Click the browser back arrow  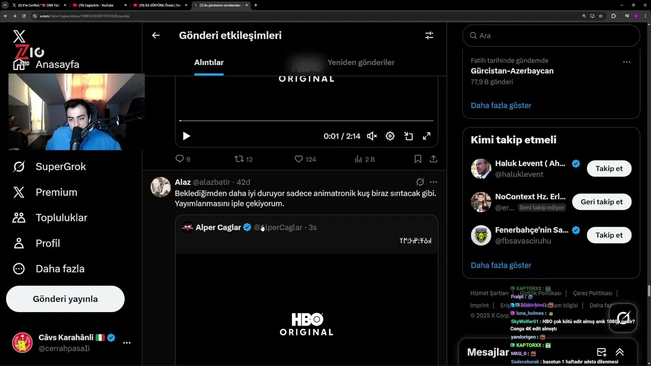[x=6, y=16]
